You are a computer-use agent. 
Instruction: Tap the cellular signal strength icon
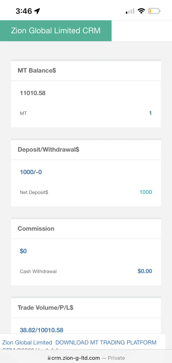coord(130,11)
